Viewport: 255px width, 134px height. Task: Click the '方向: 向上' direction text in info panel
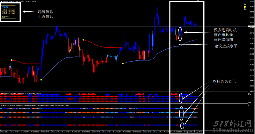6,7
